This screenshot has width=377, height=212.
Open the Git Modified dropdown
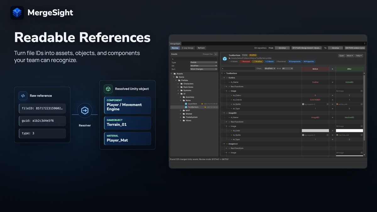point(204,66)
